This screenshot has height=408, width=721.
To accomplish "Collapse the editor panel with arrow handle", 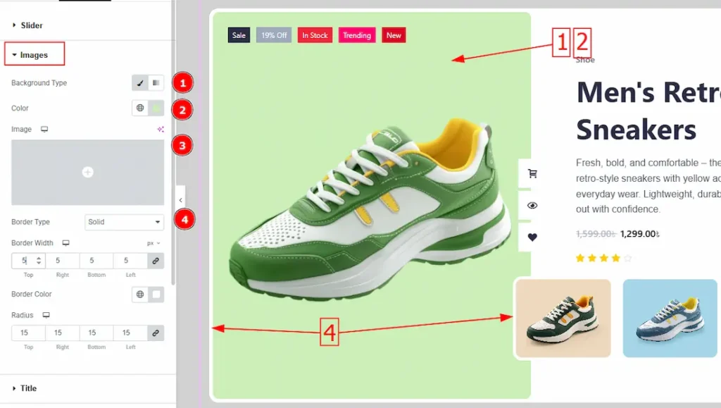I will (x=180, y=201).
